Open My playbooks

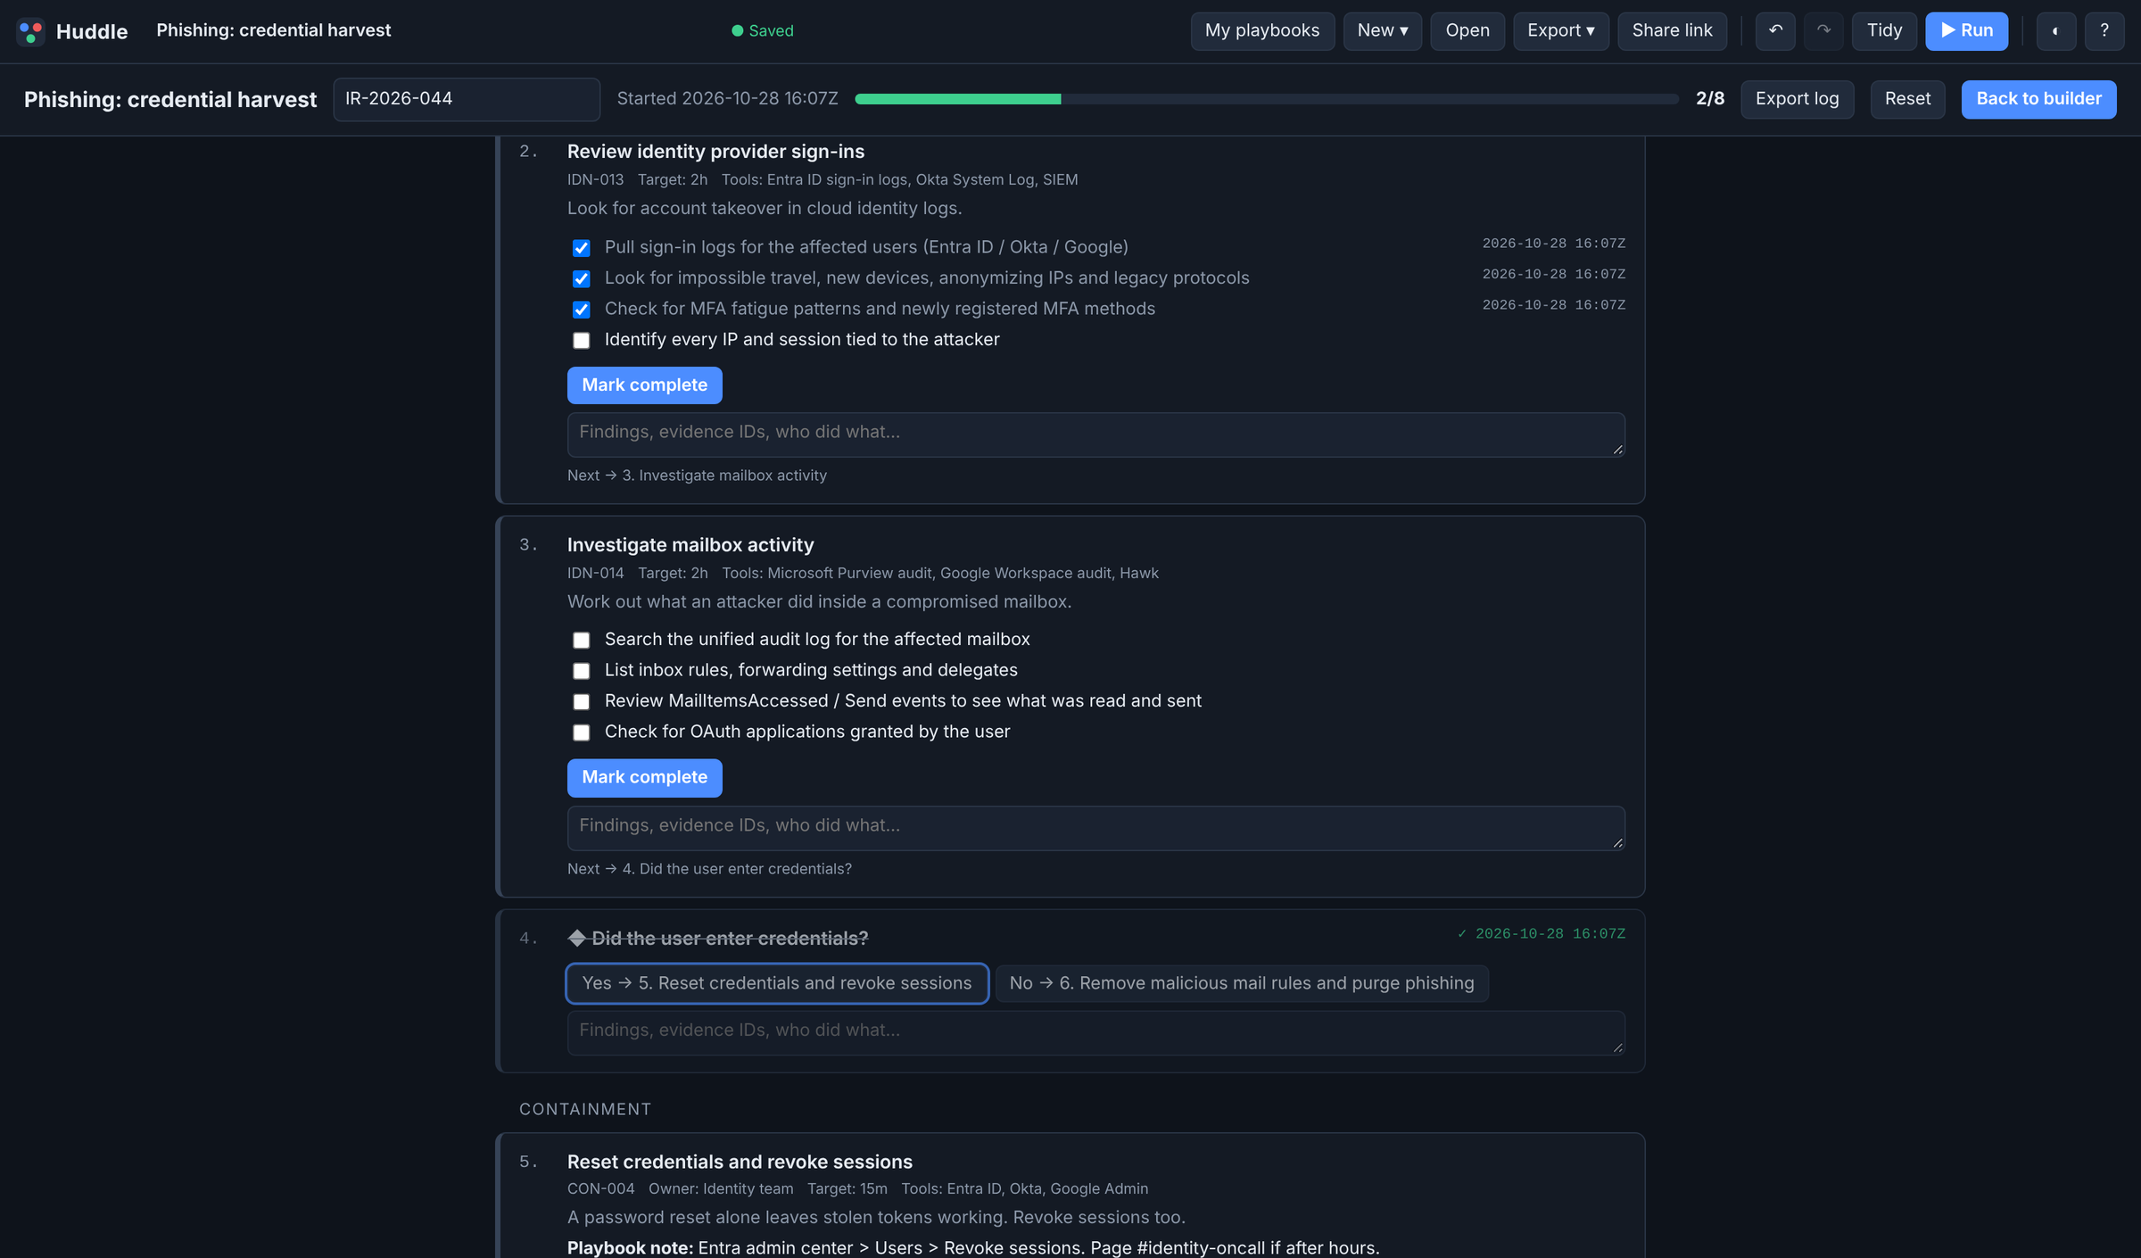(x=1262, y=31)
